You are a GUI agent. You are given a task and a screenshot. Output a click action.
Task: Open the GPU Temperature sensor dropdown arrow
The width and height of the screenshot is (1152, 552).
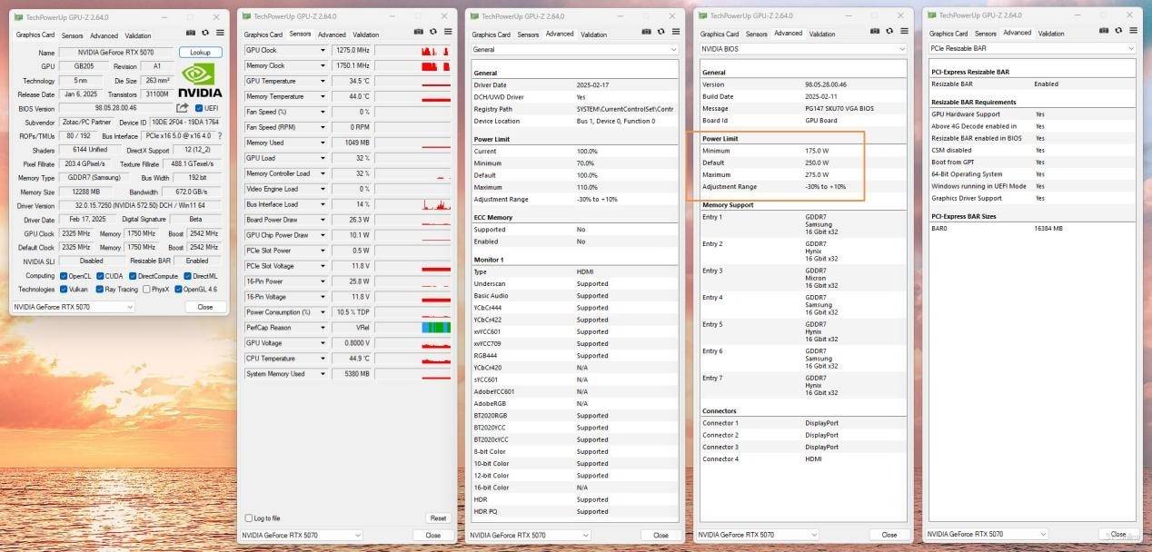323,82
